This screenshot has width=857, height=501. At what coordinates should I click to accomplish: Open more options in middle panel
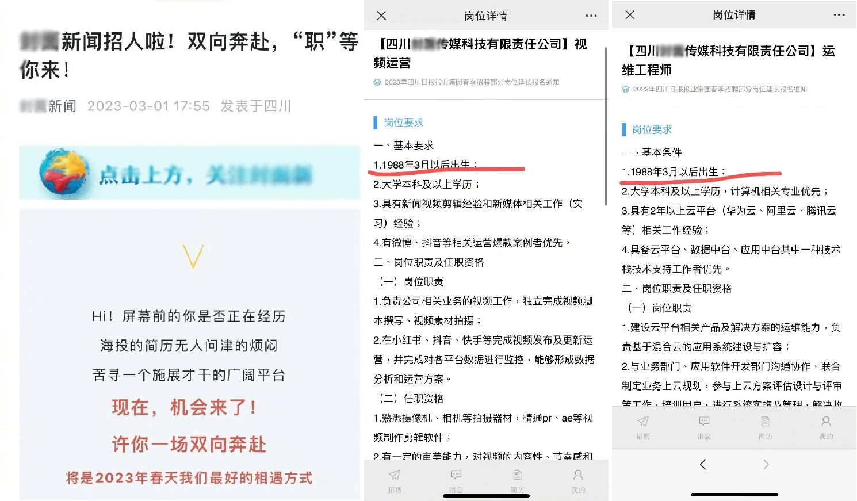(591, 16)
